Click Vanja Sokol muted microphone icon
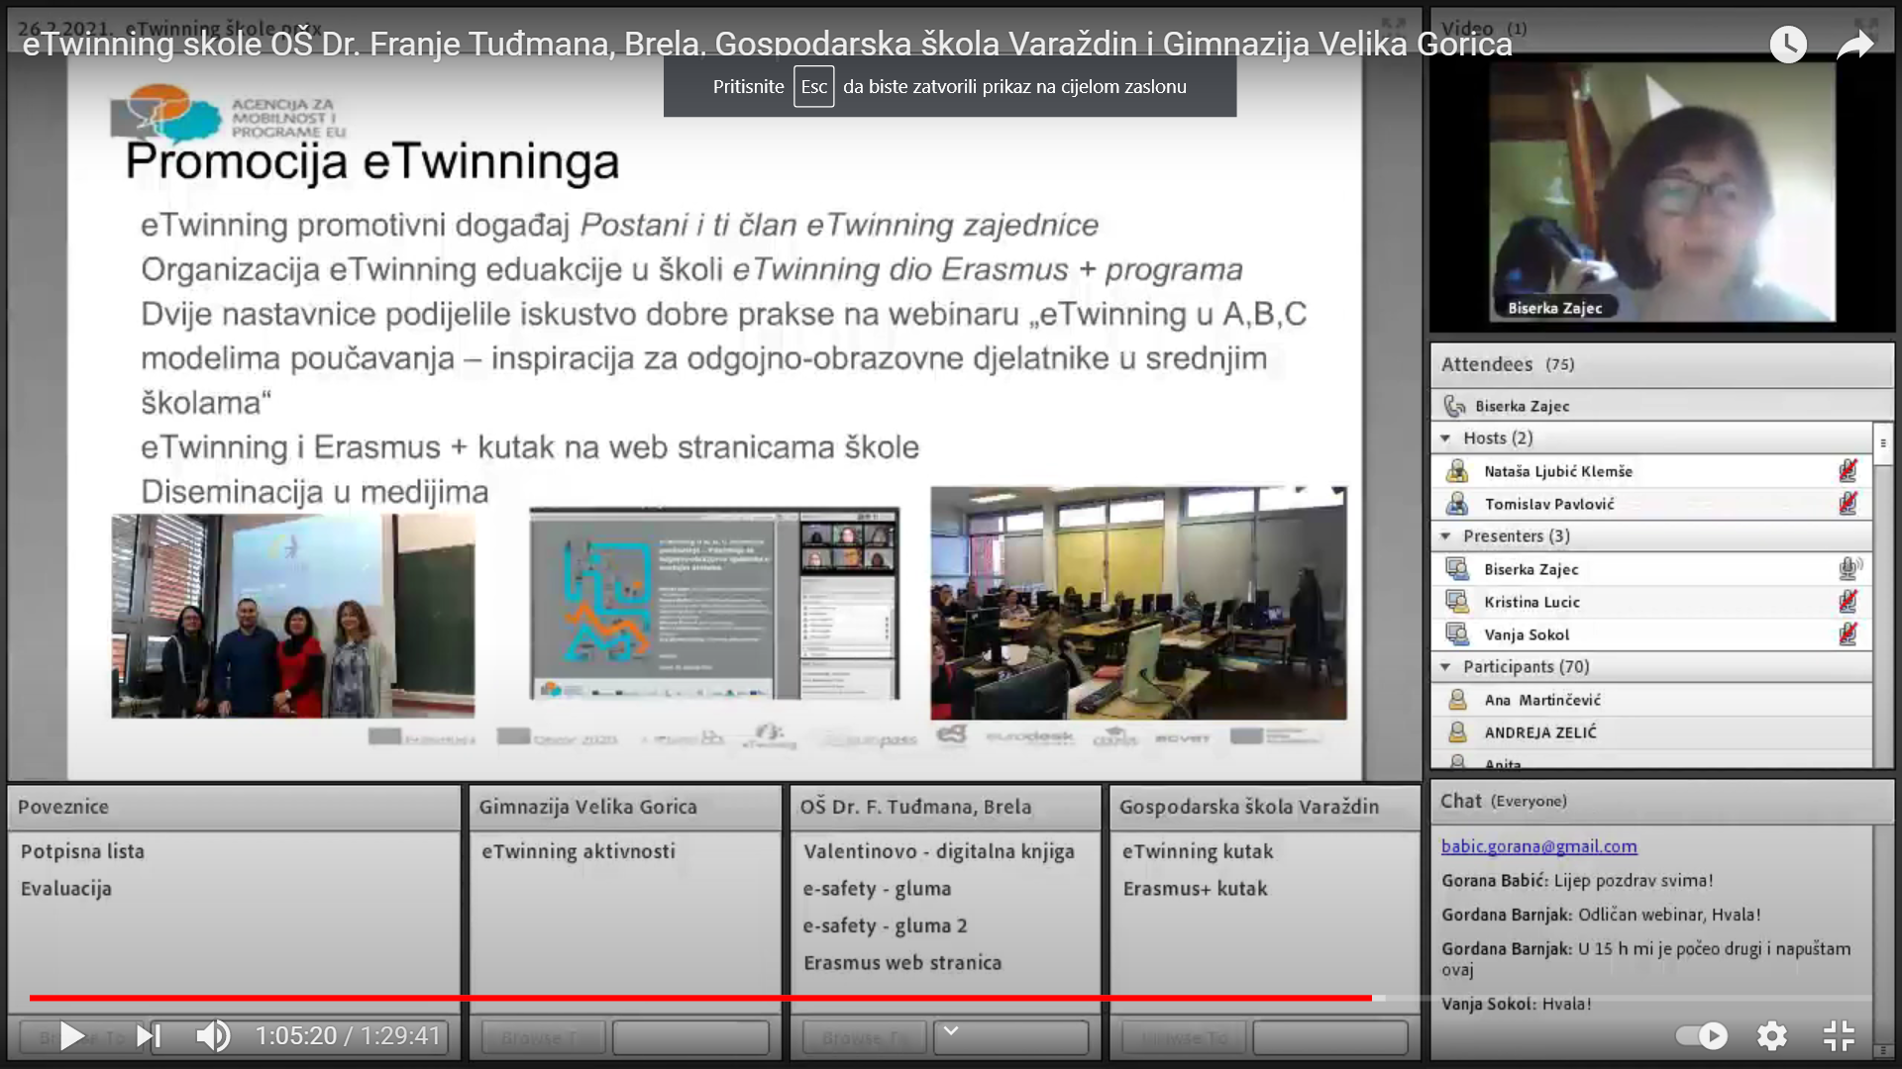 [x=1848, y=633]
